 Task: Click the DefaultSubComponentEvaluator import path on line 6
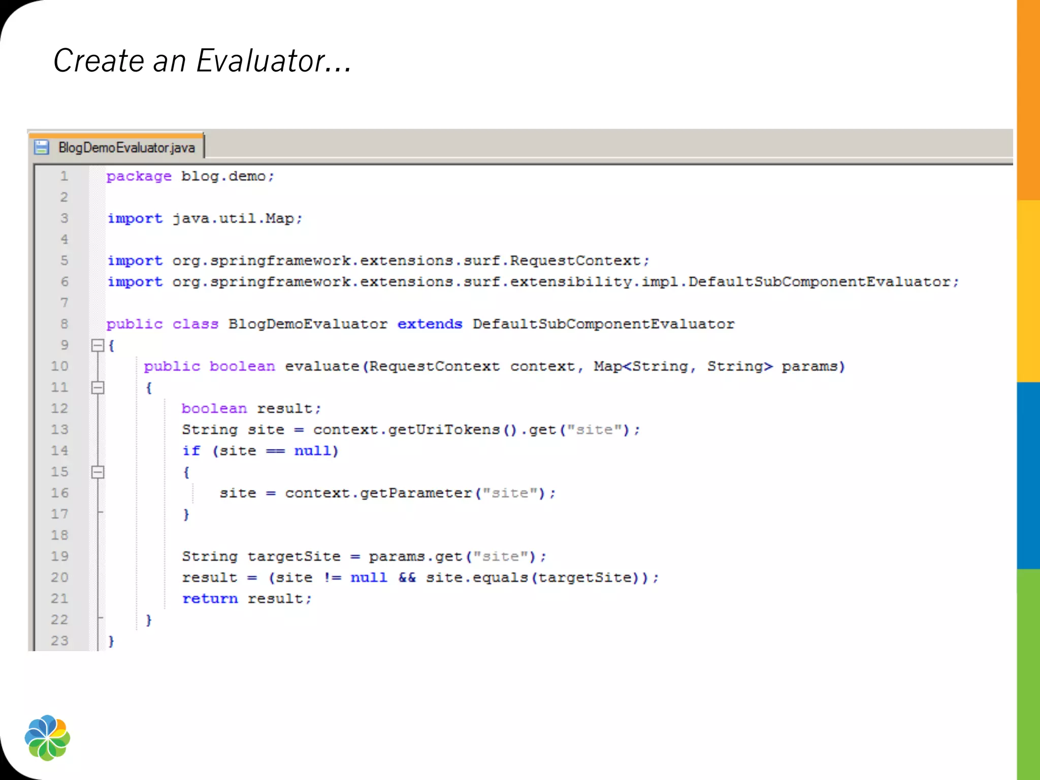click(x=566, y=282)
